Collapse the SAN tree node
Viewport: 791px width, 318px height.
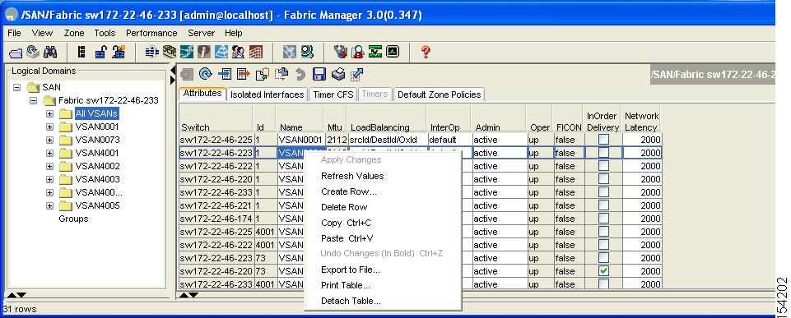point(16,87)
